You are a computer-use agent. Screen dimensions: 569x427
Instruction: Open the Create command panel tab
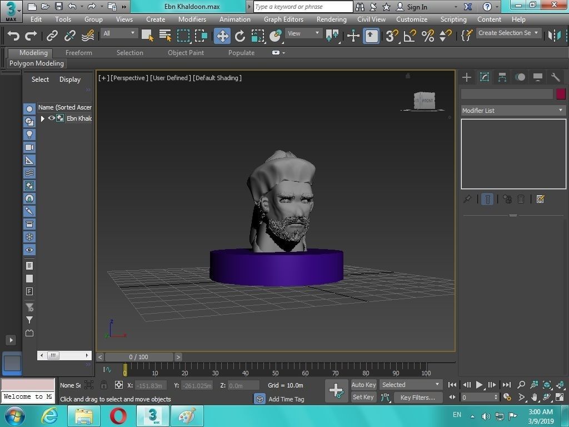(467, 77)
